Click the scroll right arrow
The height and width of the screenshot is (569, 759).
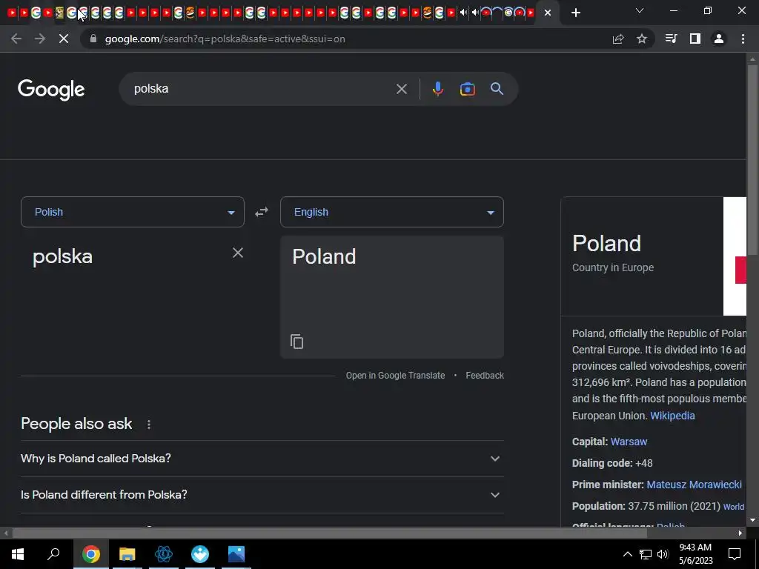click(740, 533)
